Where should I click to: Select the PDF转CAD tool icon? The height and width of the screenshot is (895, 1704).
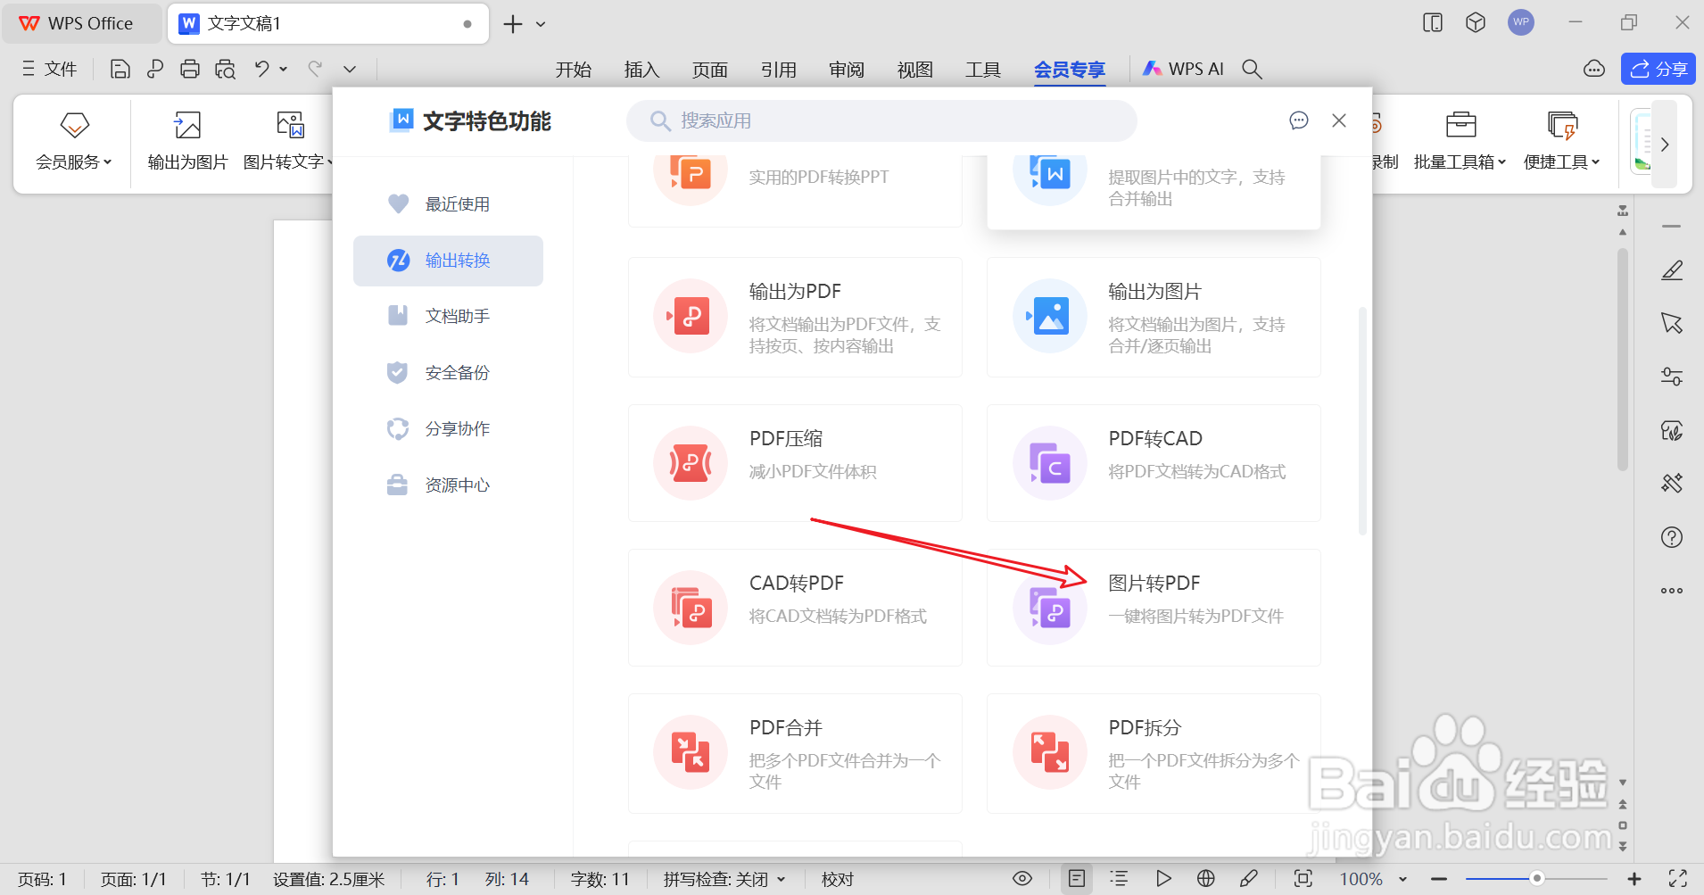(x=1050, y=463)
